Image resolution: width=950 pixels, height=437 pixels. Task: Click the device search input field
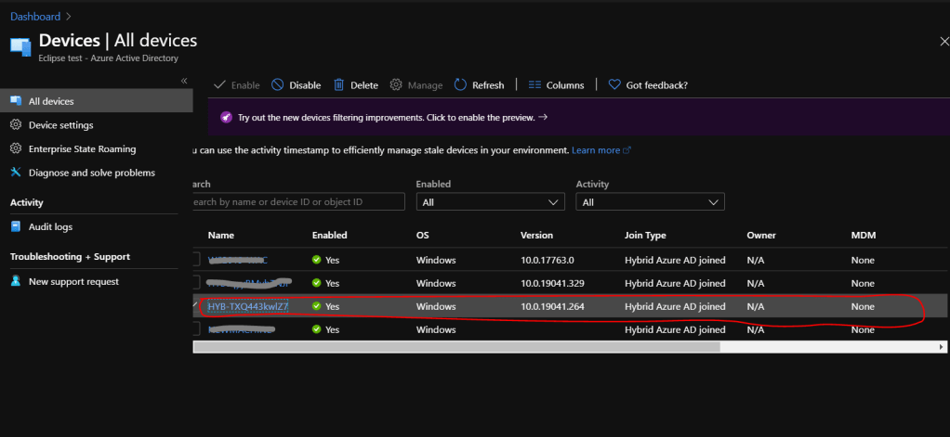click(297, 201)
